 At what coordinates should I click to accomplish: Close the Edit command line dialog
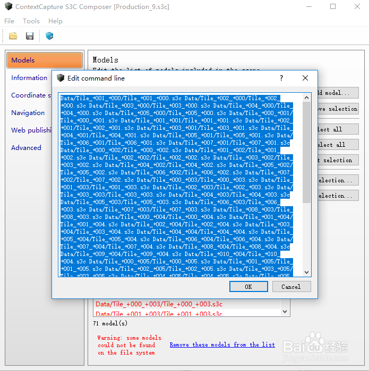pos(305,78)
